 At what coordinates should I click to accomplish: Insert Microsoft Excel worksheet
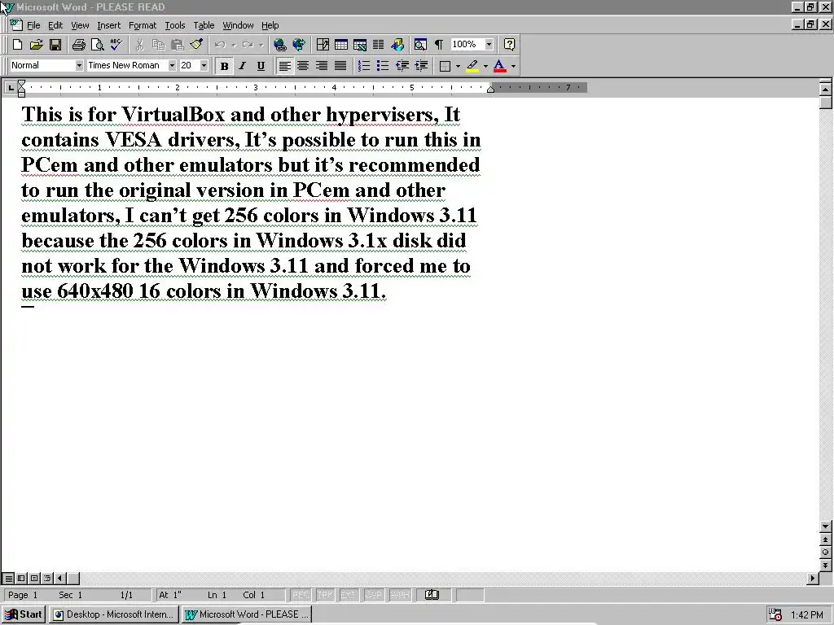click(x=360, y=45)
